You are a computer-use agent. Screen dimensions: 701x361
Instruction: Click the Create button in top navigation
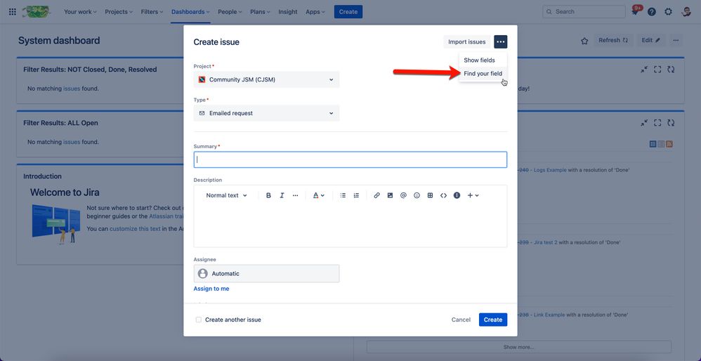point(348,12)
